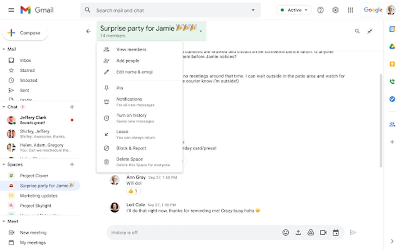Start a video meeting via camera icon

click(x=323, y=232)
